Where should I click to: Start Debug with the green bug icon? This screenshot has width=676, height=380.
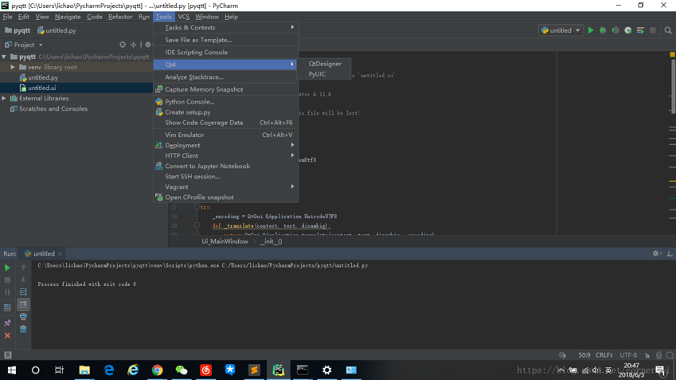tap(603, 30)
